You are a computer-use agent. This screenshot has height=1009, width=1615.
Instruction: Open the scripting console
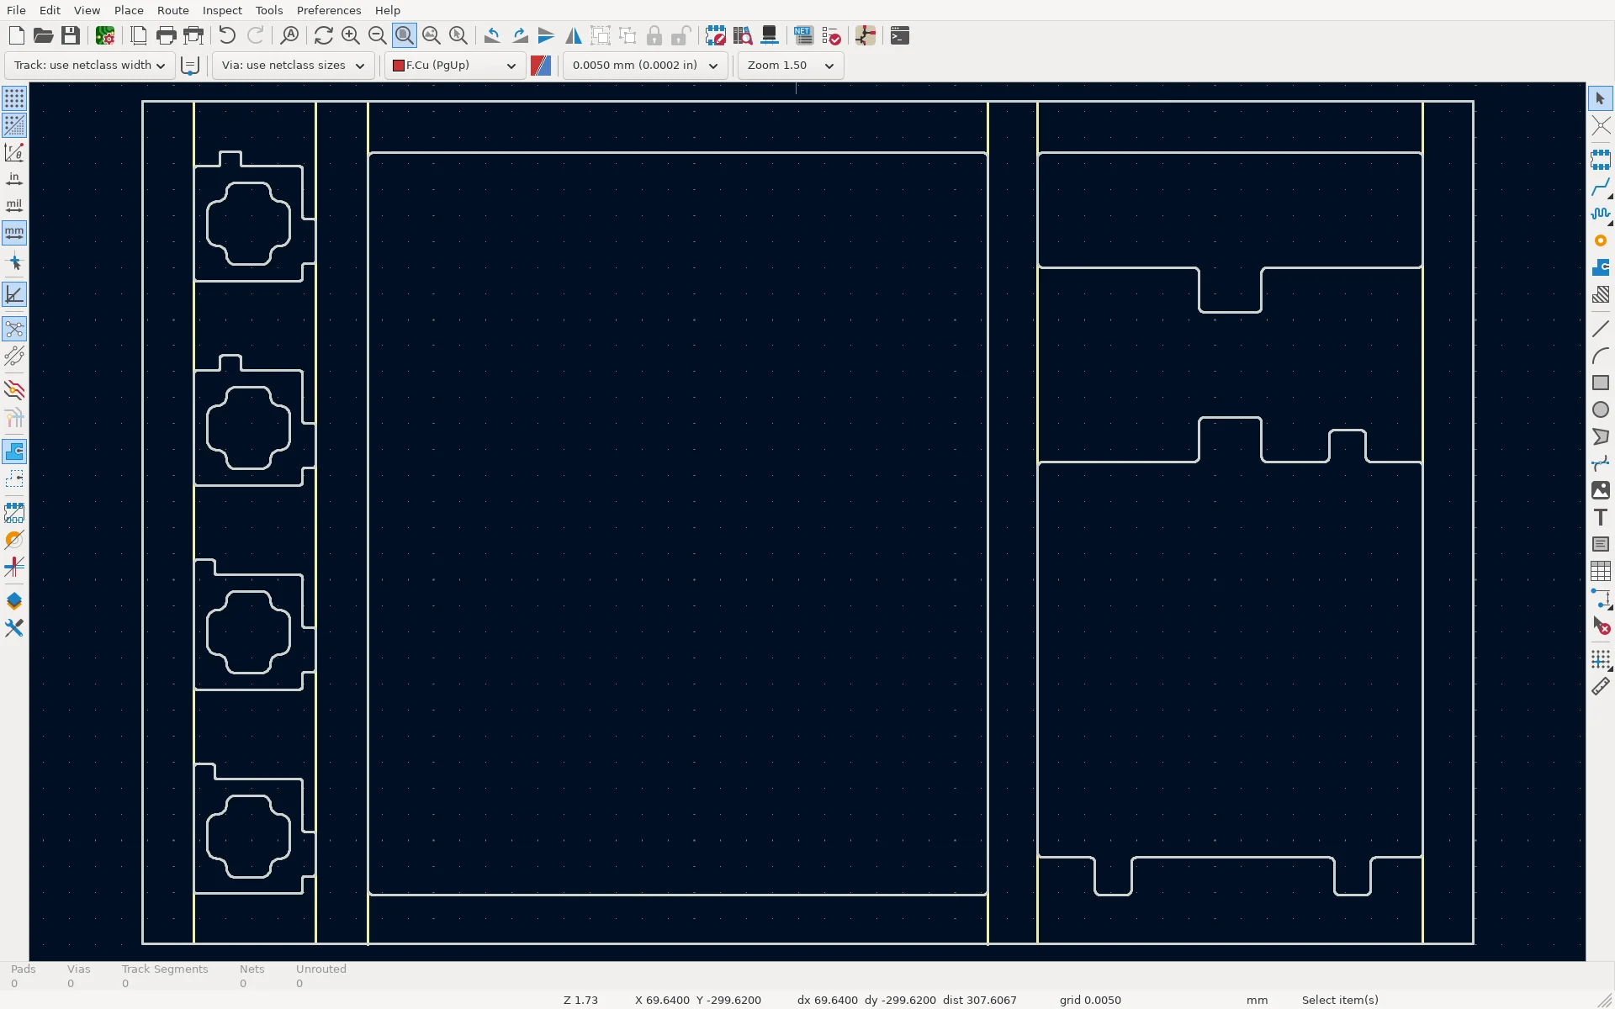pyautogui.click(x=900, y=35)
